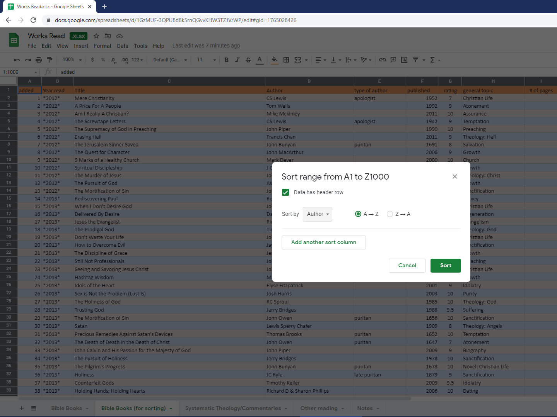Open the Data menu

tap(123, 46)
